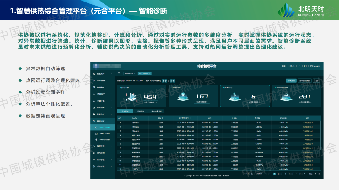Close the 运行工况分析 tab

coord(150,73)
